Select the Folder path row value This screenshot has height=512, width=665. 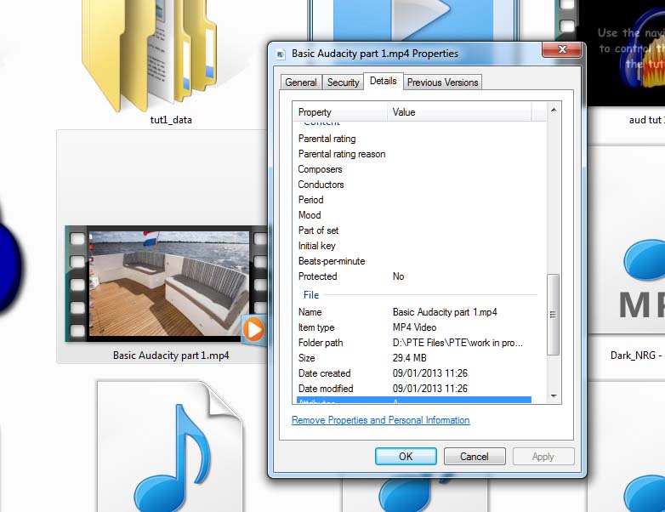click(x=458, y=343)
